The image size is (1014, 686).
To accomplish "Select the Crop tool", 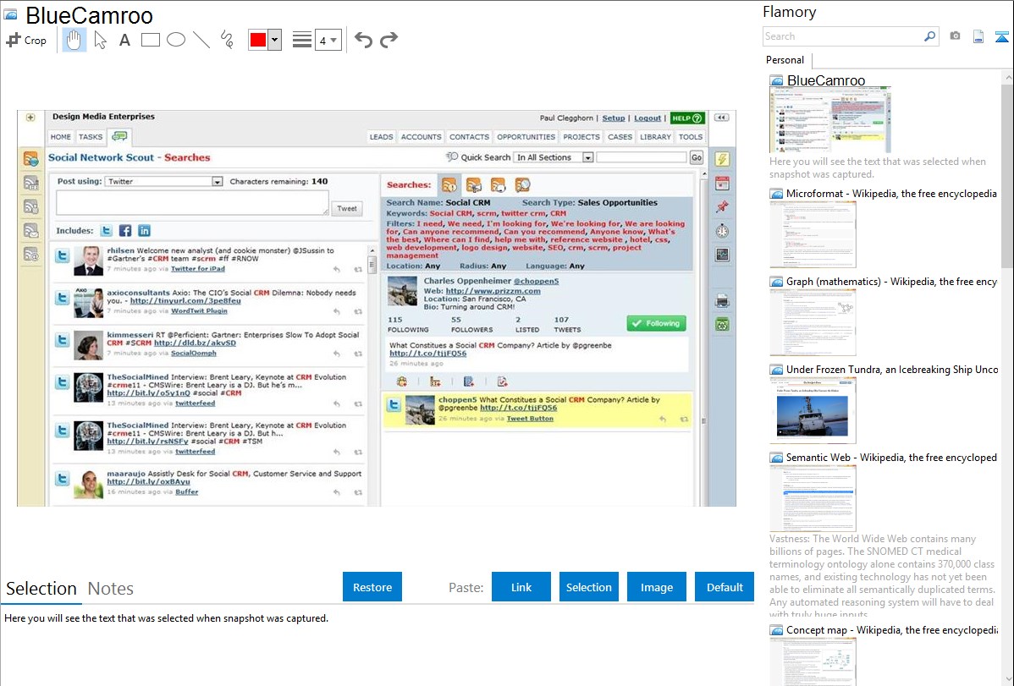I will (x=26, y=40).
